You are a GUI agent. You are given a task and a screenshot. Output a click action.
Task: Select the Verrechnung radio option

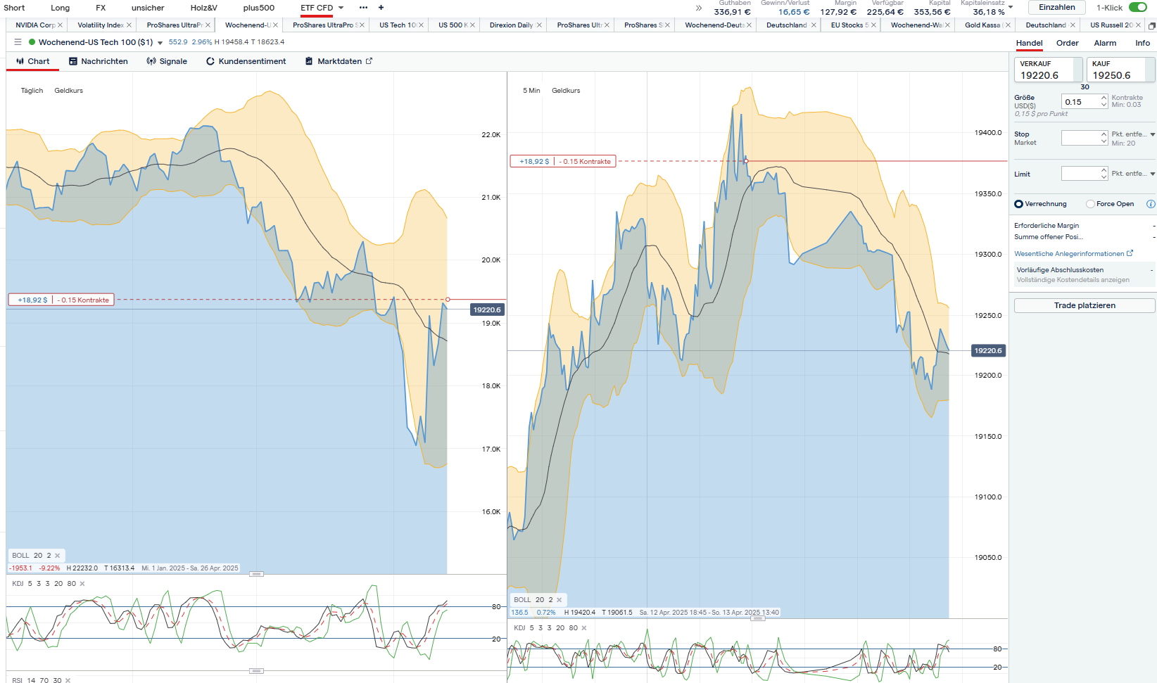point(1018,204)
